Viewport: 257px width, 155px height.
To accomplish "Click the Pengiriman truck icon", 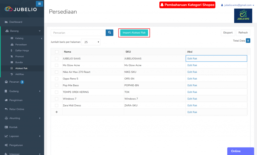I will (6, 100).
